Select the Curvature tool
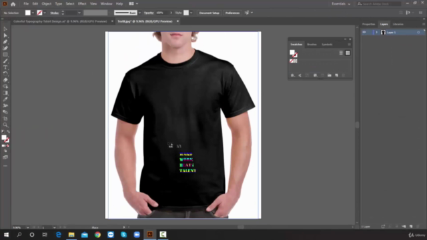The height and width of the screenshot is (240, 427). click(x=5, y=48)
